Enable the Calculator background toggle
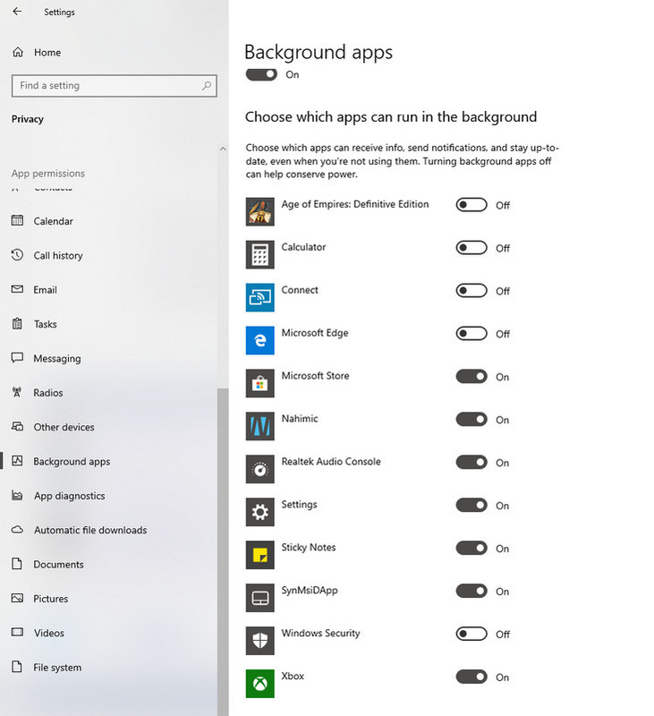Screen dimensions: 654x716 (x=471, y=248)
